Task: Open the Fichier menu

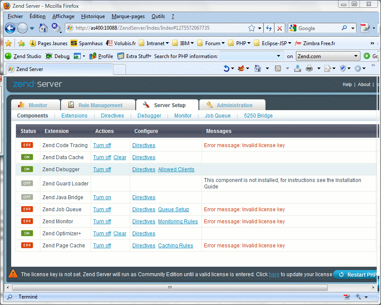Action: [15, 16]
